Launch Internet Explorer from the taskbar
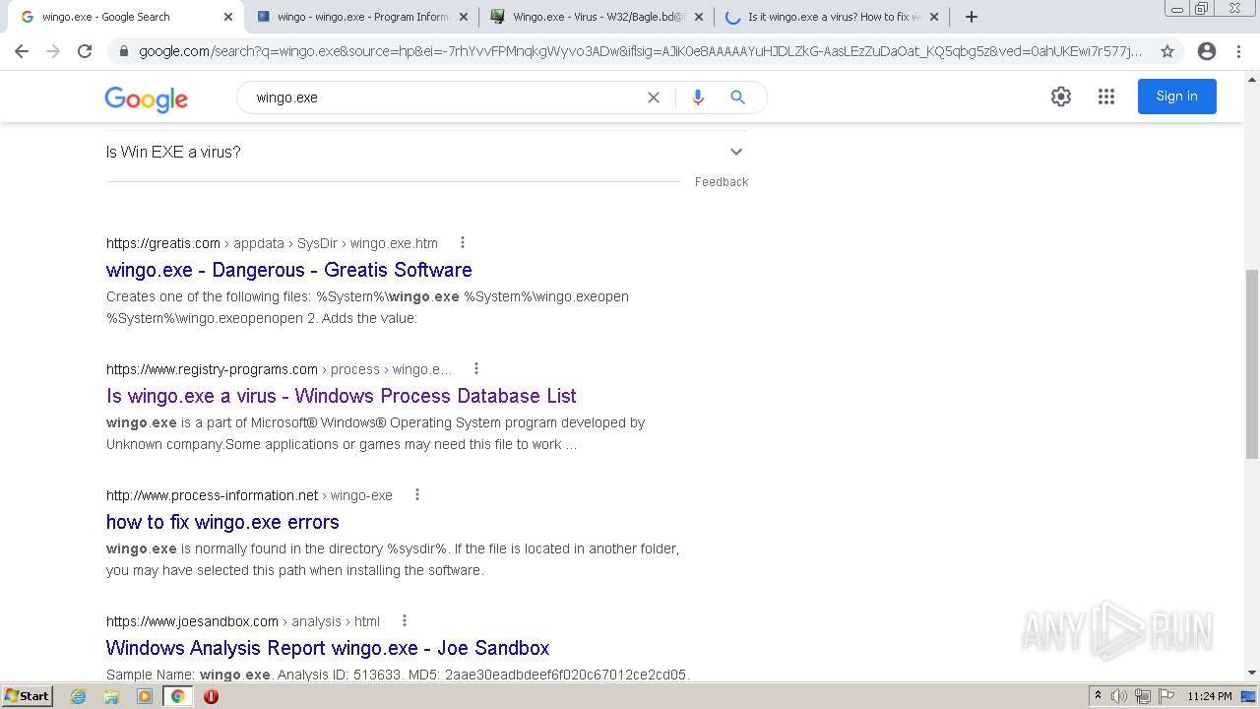Screen dimensions: 1260x709 coord(79,696)
